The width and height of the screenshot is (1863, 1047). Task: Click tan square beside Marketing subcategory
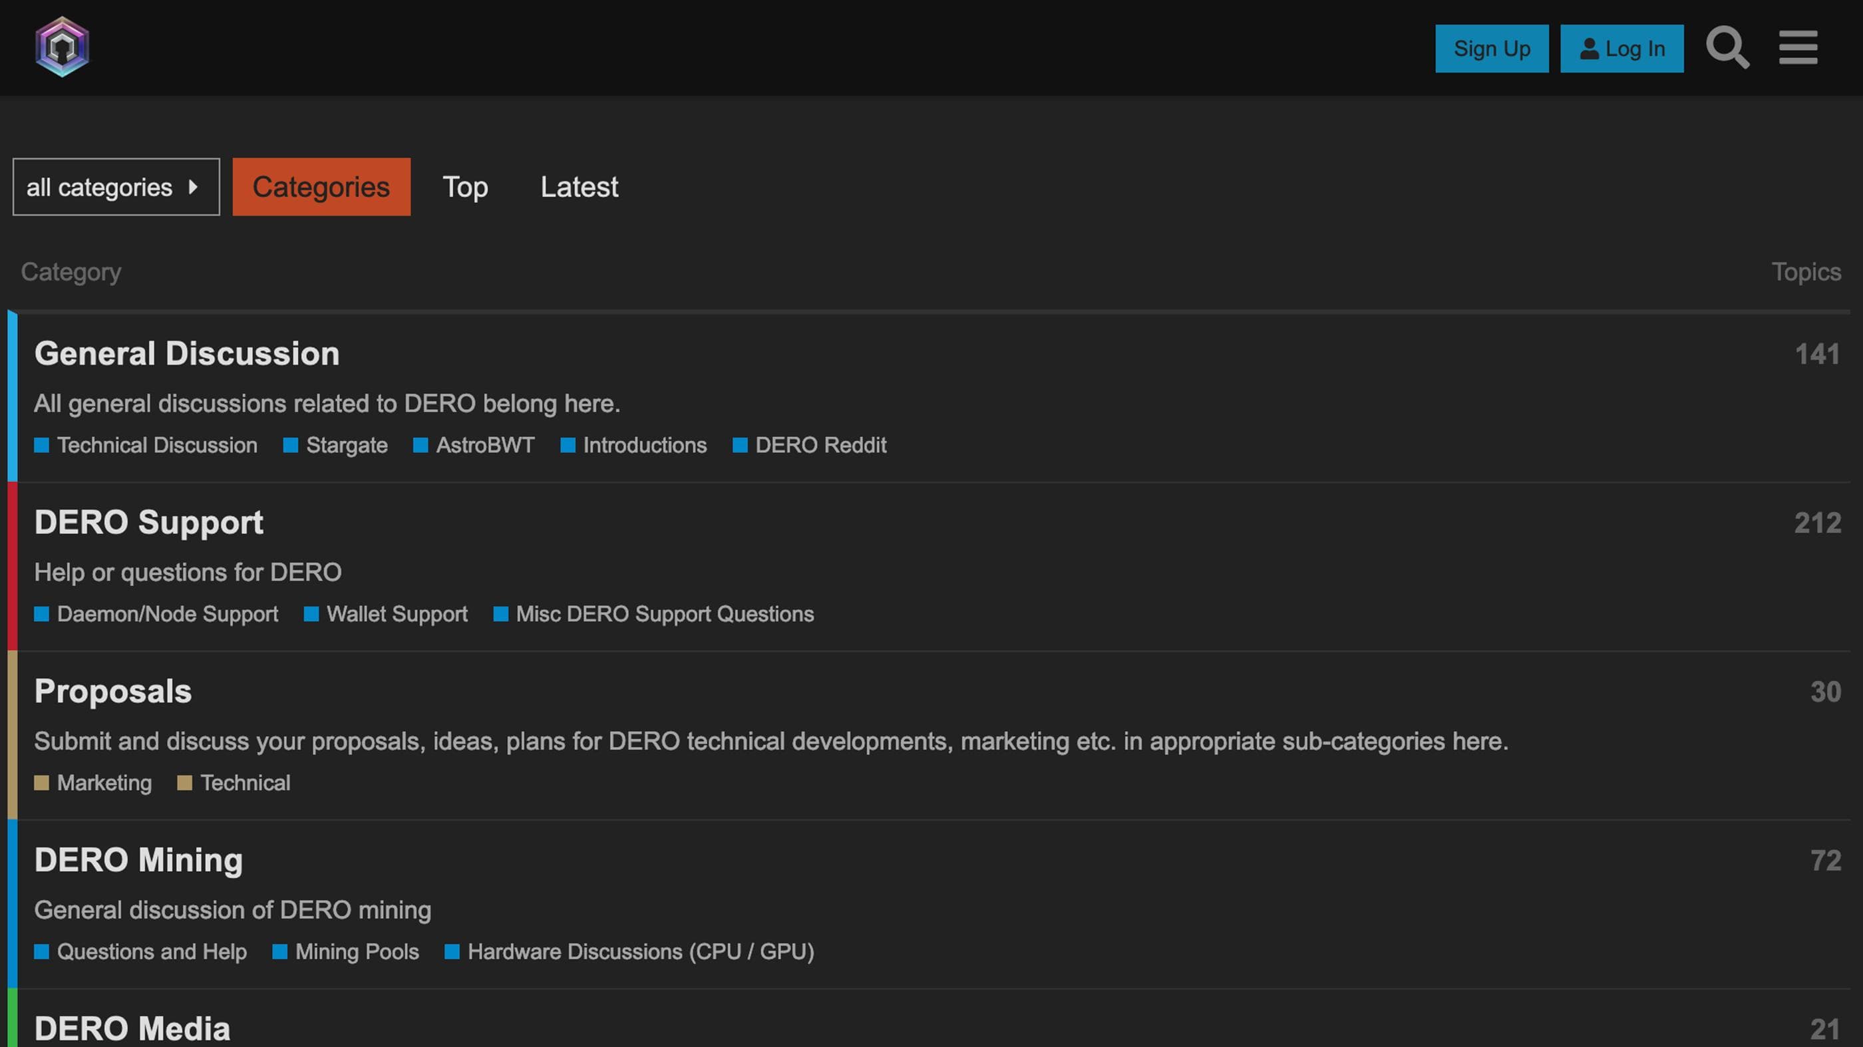click(41, 783)
